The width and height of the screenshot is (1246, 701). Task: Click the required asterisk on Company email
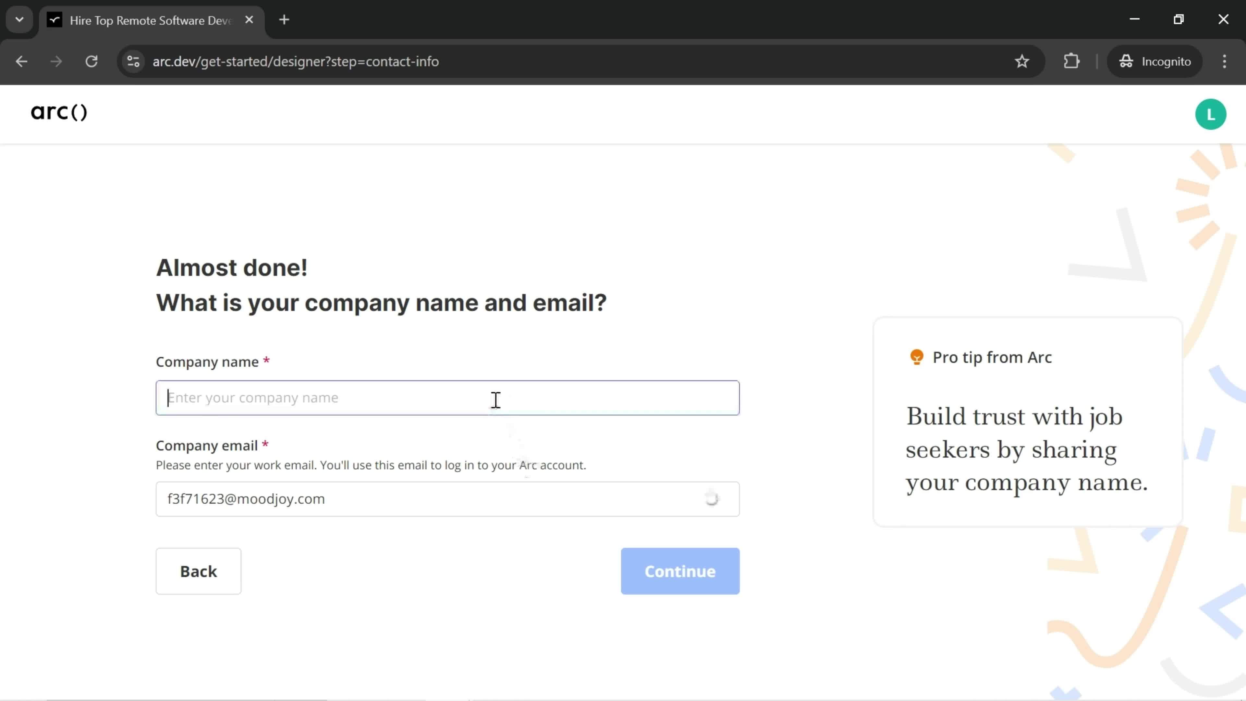[264, 445]
